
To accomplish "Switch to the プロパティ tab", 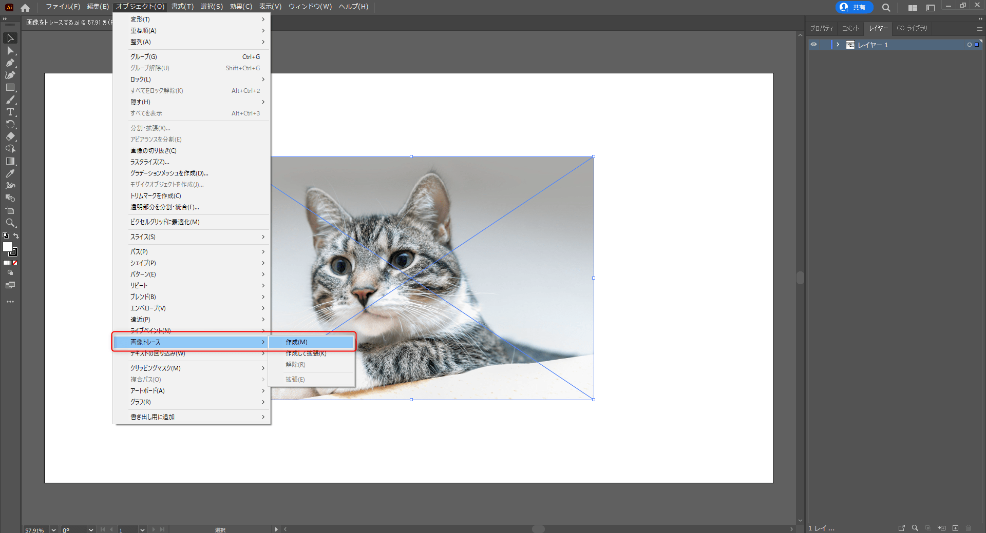I will (822, 28).
